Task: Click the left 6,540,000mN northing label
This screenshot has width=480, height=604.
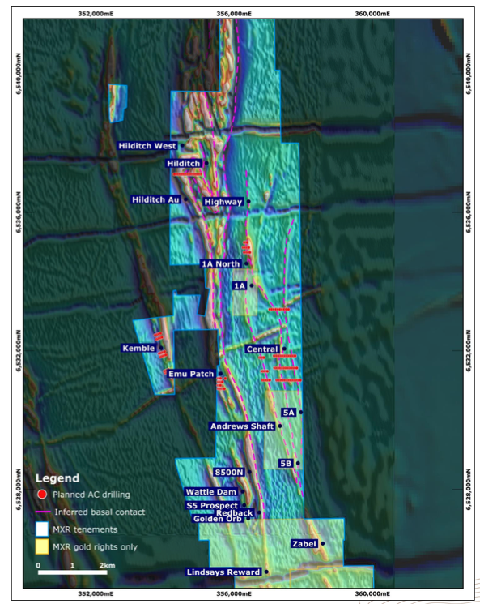Action: pyautogui.click(x=19, y=74)
